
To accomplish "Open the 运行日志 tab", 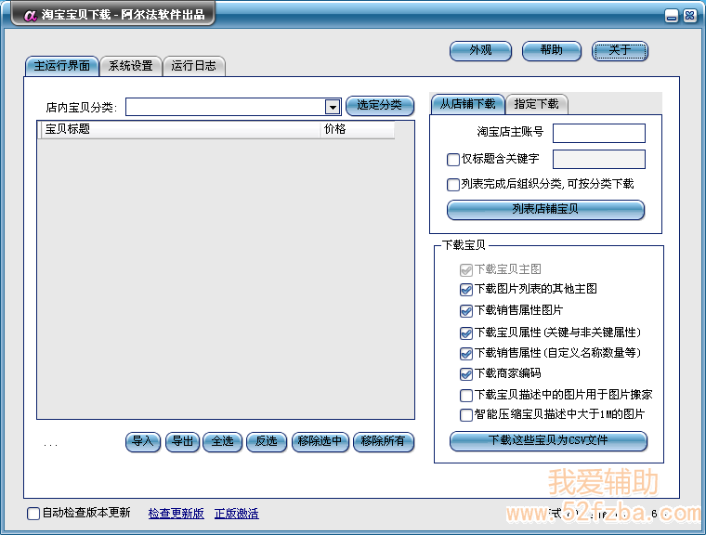I will pyautogui.click(x=193, y=66).
